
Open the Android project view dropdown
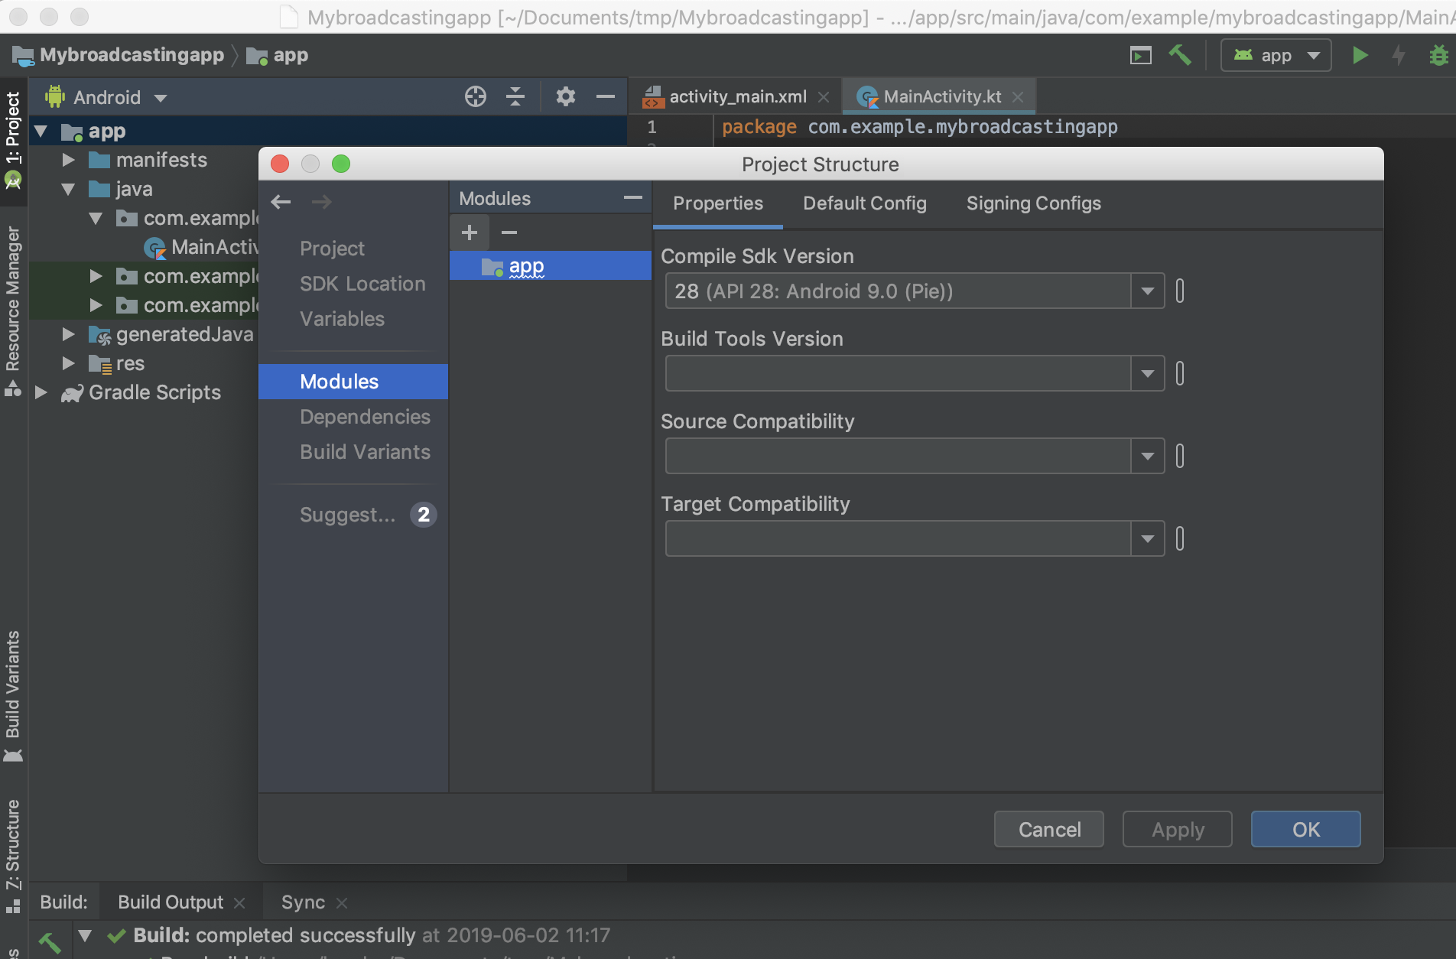click(106, 97)
